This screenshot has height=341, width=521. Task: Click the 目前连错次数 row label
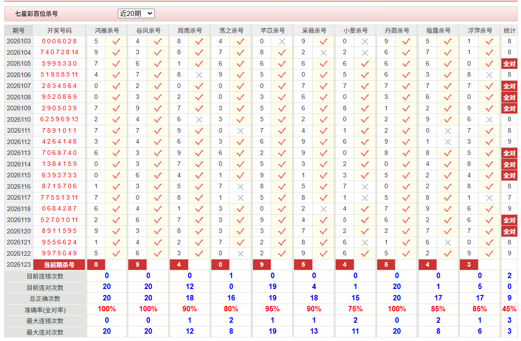(x=45, y=276)
